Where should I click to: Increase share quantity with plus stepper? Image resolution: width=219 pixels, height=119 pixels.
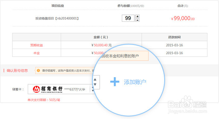point(137,16)
